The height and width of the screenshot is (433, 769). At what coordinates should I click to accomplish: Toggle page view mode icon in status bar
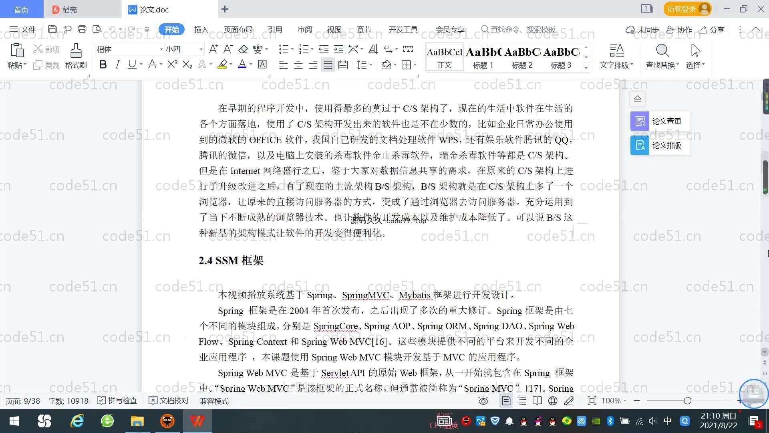point(506,401)
